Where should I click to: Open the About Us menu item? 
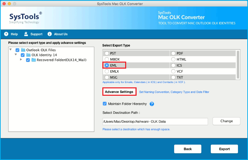61,34
